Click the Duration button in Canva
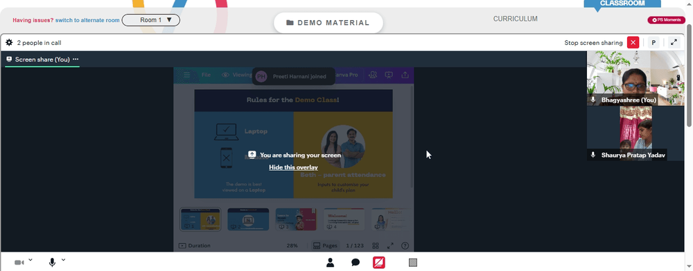This screenshot has width=693, height=271. tap(195, 245)
